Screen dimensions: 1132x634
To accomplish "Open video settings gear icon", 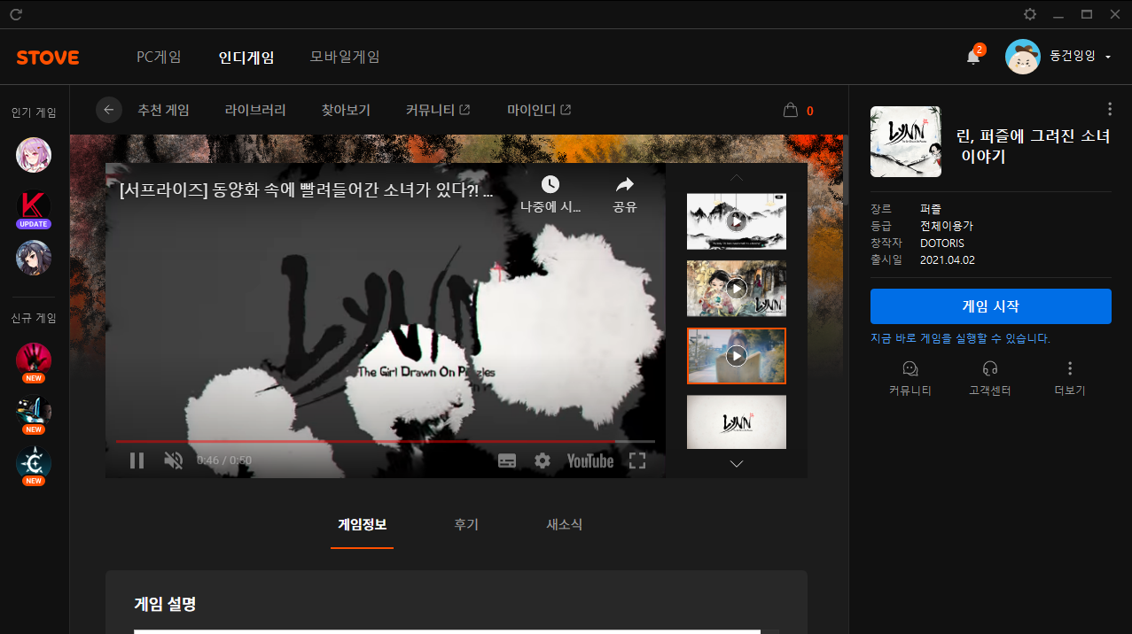I will tap(542, 460).
